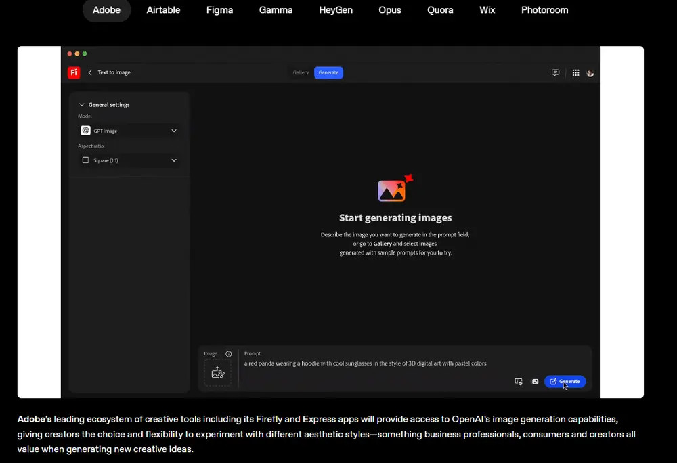The width and height of the screenshot is (677, 463).
Task: Click the Adobe Firefly logo icon
Action: (74, 72)
